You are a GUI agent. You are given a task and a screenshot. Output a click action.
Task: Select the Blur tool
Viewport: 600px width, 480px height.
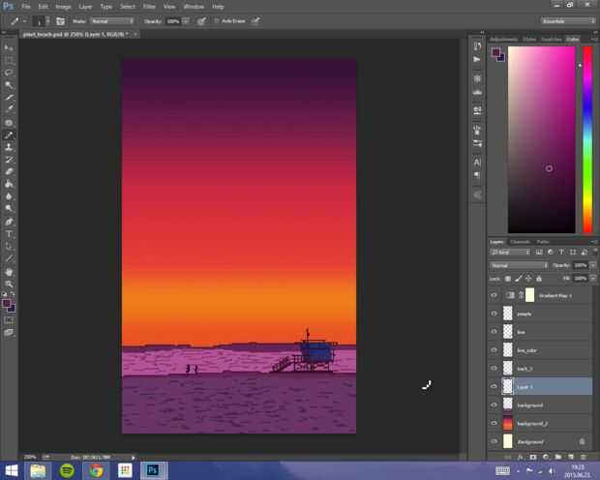(x=9, y=196)
